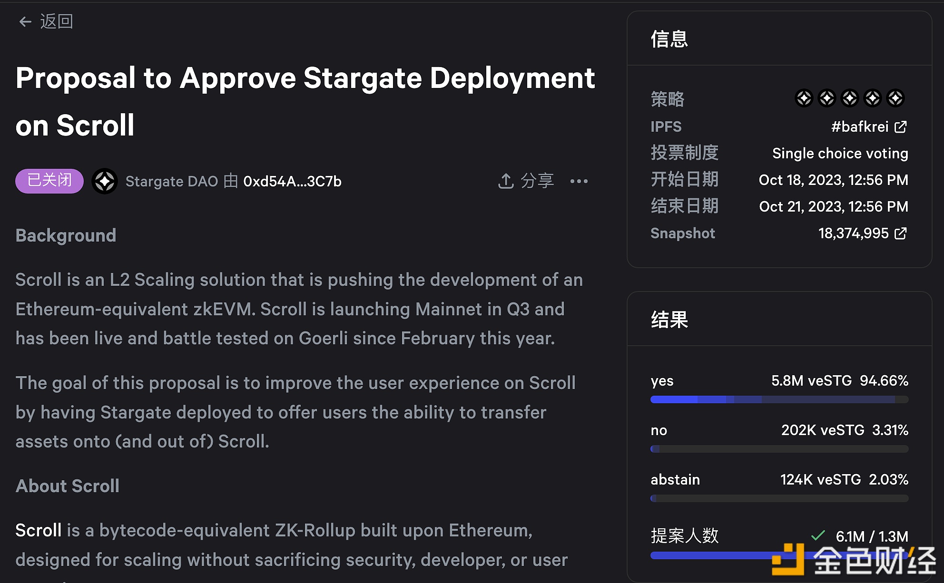Click the back arrow beside 返回
944x583 pixels.
click(x=25, y=21)
